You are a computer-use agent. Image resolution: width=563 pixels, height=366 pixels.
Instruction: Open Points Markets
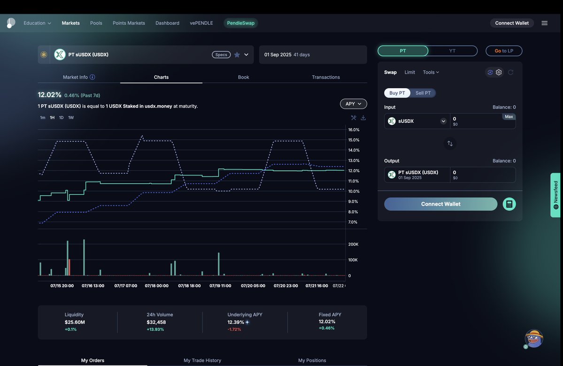click(129, 23)
